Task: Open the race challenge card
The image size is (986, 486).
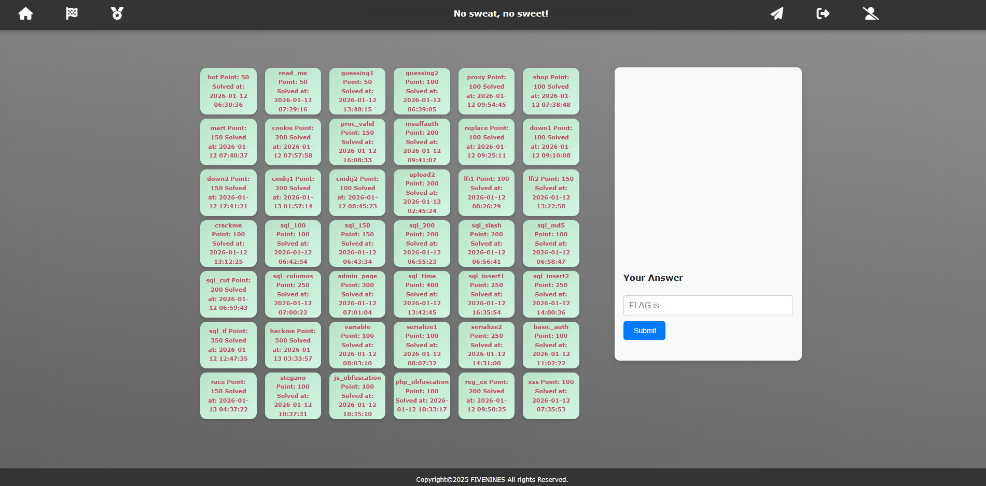Action: tap(228, 396)
